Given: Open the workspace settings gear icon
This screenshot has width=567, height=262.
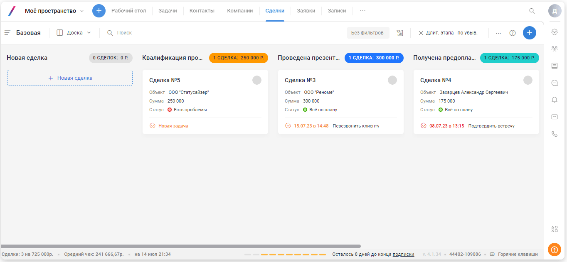Looking at the screenshot, I should coord(555,32).
